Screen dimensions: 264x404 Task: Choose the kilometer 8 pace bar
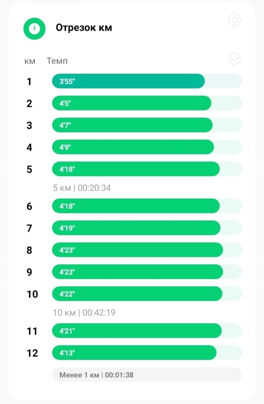pos(147,250)
